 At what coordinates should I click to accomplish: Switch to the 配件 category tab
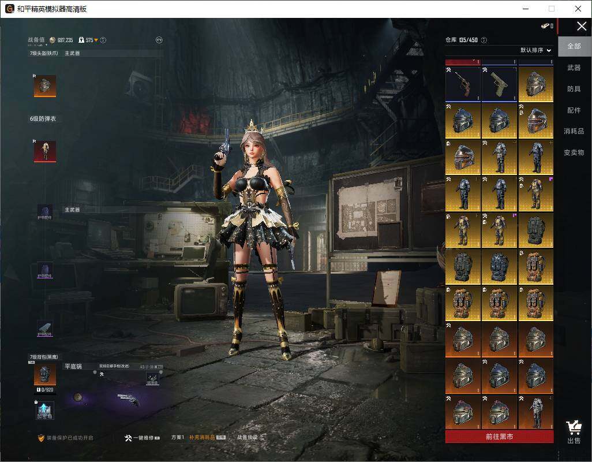click(x=574, y=110)
